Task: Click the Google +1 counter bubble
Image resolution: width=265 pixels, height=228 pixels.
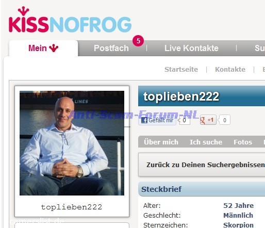Action: [x=224, y=120]
